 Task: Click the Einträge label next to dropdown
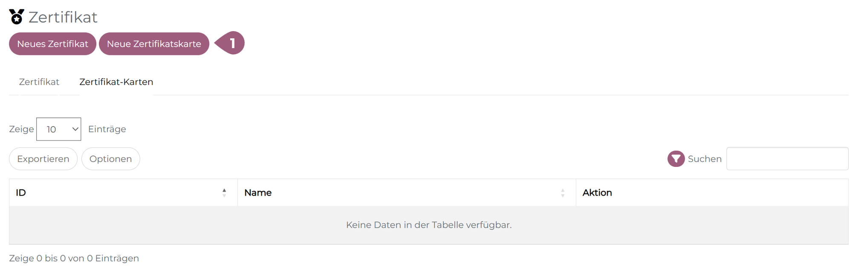pos(107,129)
